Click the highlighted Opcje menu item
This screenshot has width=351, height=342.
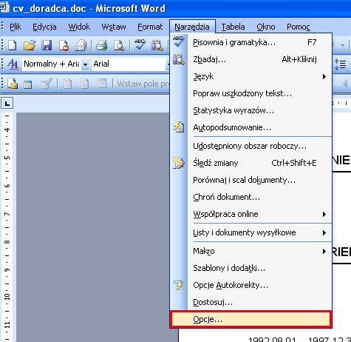[251, 319]
